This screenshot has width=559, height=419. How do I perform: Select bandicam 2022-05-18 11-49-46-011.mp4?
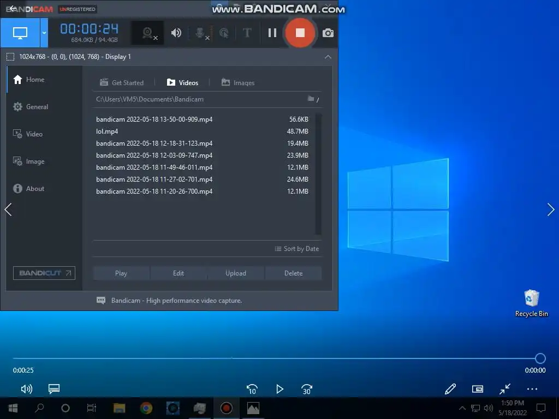(x=202, y=167)
